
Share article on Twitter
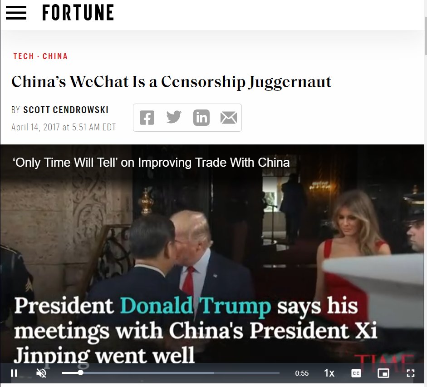coord(174,117)
